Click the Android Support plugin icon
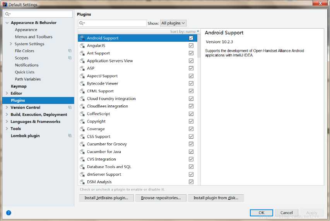Viewport: 330px width, 221px height. tap(82, 38)
